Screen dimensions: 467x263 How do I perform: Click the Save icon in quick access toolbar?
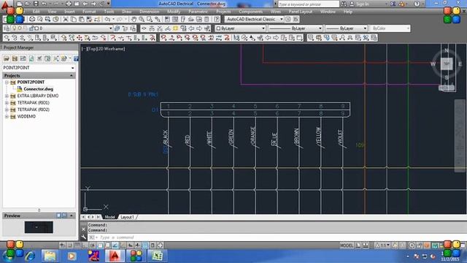click(36, 4)
